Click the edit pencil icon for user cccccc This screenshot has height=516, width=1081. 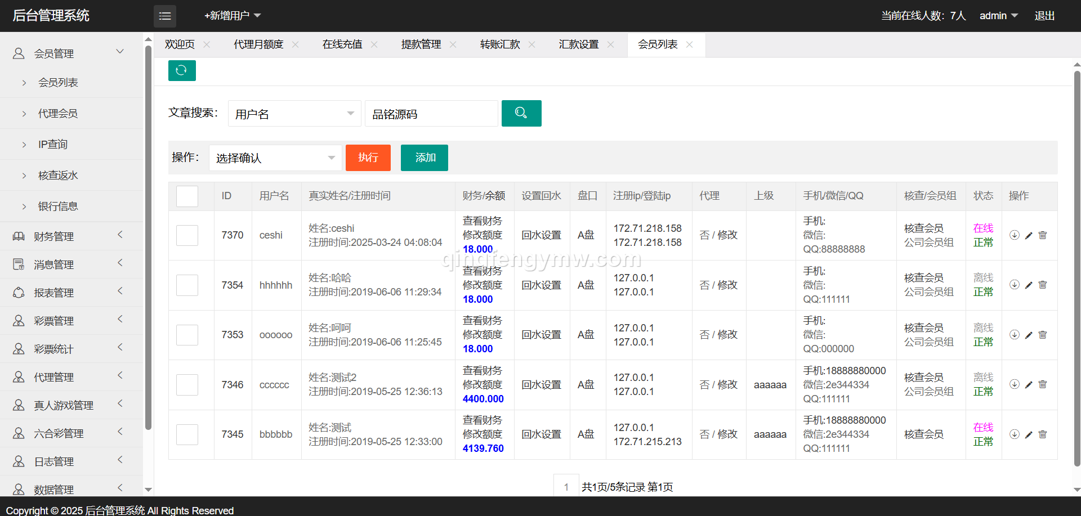click(x=1028, y=385)
